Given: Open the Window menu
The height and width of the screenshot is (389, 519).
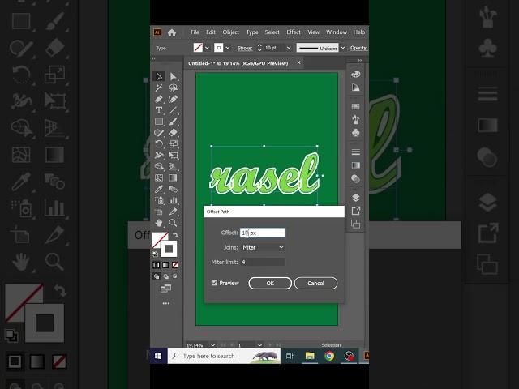Looking at the screenshot, I should click(x=337, y=32).
